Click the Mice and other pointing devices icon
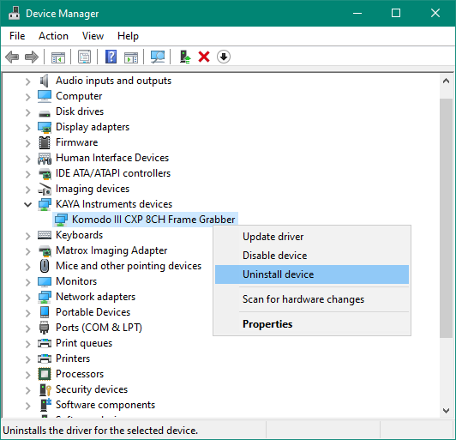Screen dimensions: 456x440 click(45, 266)
